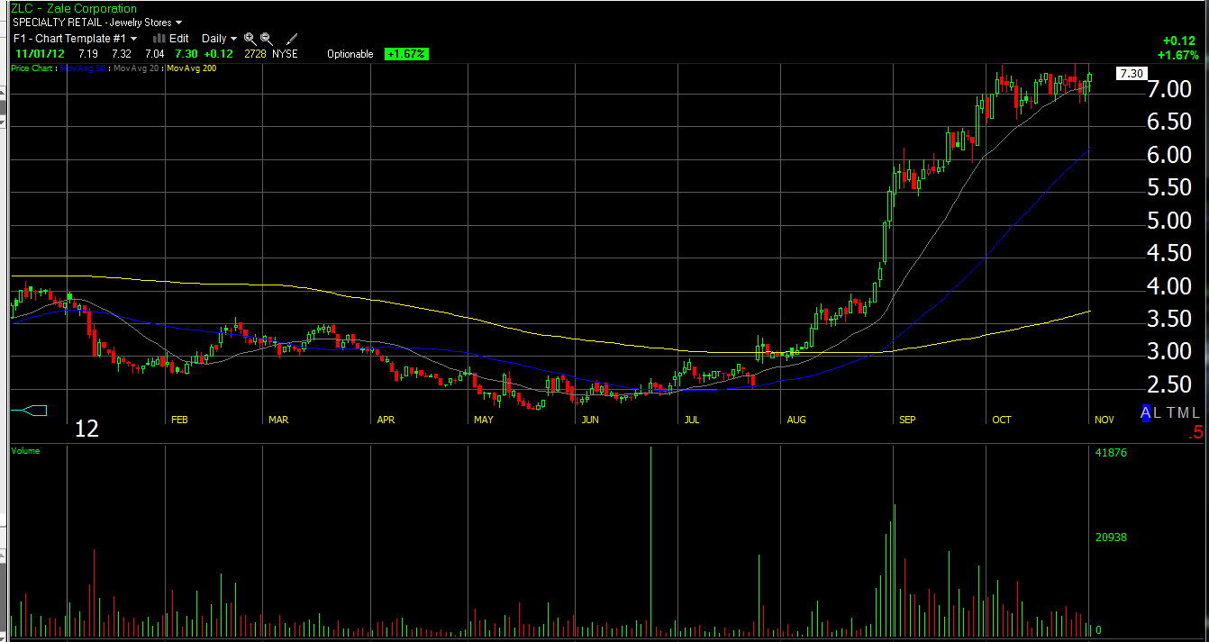This screenshot has height=642, width=1209.
Task: Open the Specialty Retail industry dropdown
Action: [97, 22]
